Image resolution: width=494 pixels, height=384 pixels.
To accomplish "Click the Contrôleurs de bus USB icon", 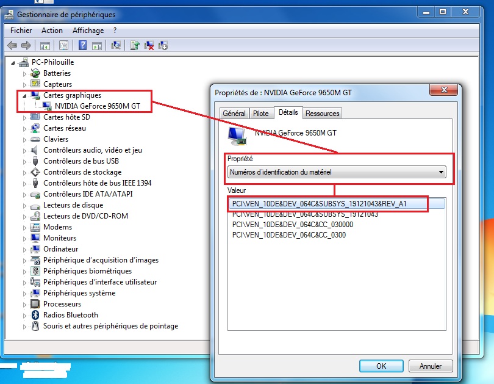I will pos(35,161).
